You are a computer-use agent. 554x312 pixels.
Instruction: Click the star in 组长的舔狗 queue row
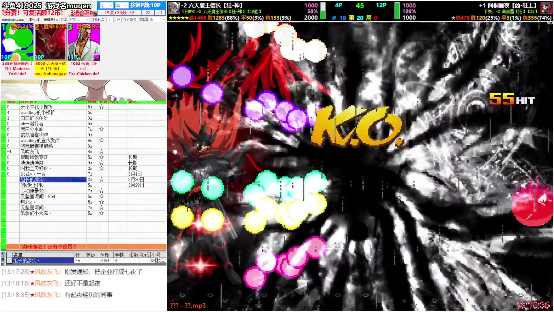(101, 180)
